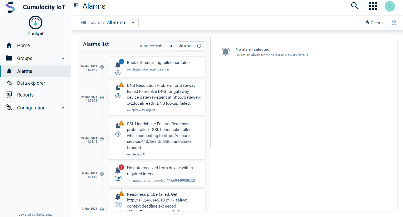Click bell icon of Back-off restarting alarm
Screen dimensions: 403x217
(119, 63)
